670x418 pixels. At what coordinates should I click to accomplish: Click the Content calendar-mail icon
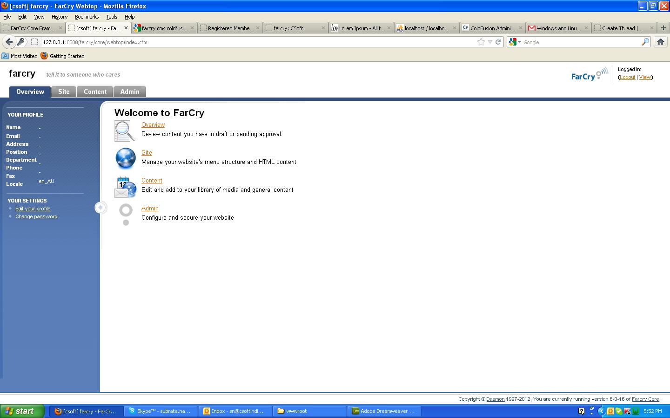(x=125, y=187)
